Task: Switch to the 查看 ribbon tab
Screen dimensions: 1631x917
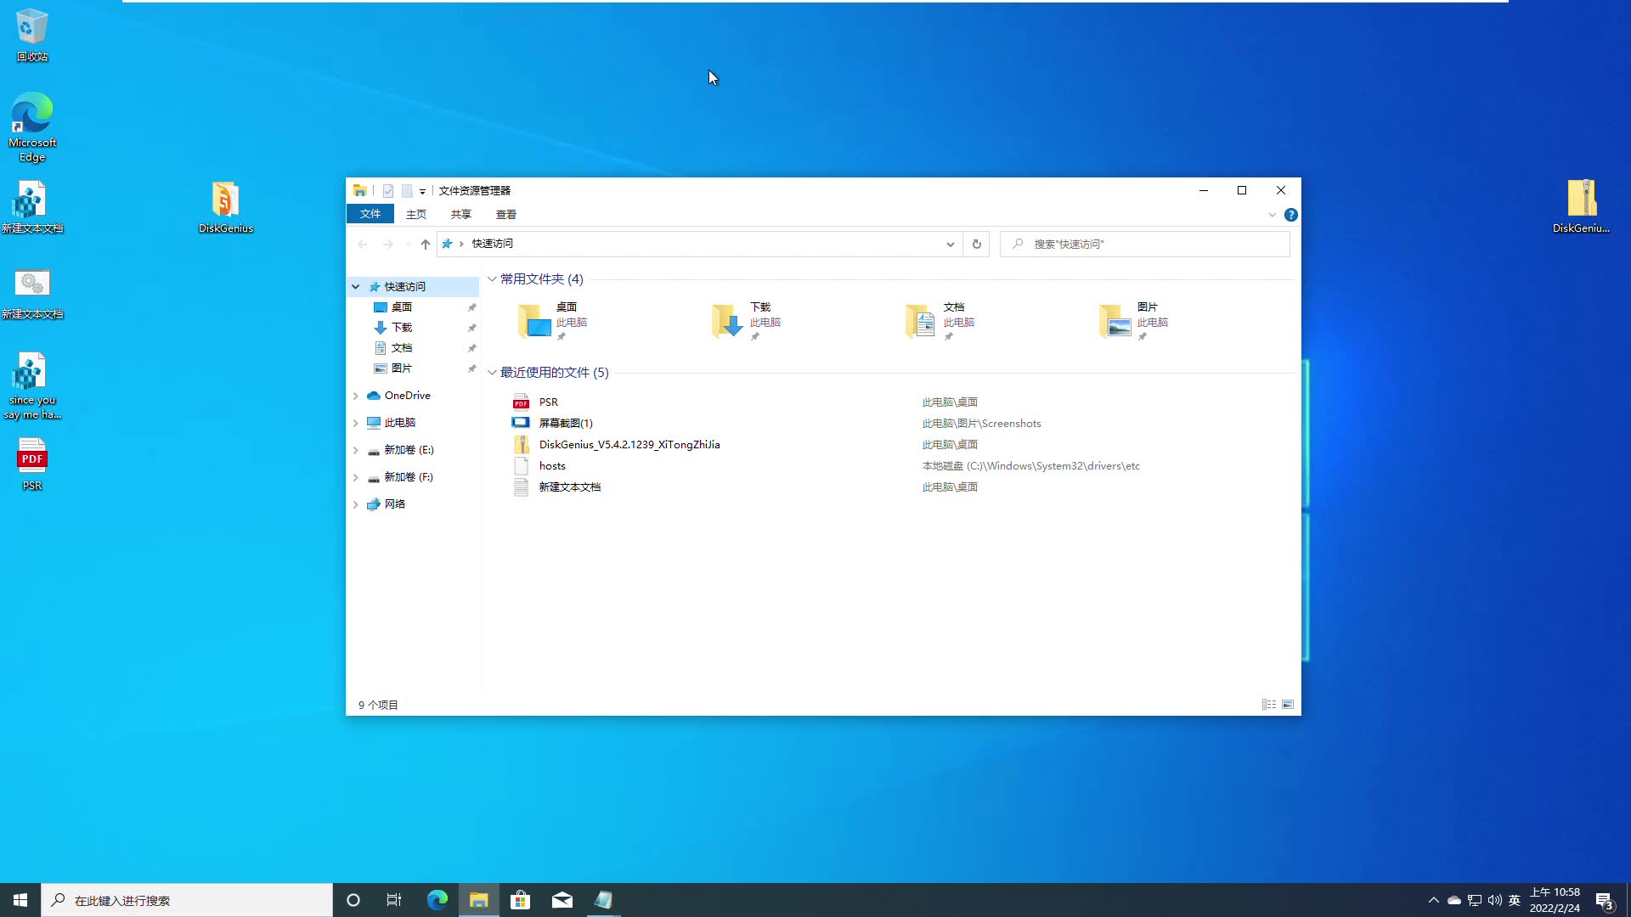Action: coord(505,214)
